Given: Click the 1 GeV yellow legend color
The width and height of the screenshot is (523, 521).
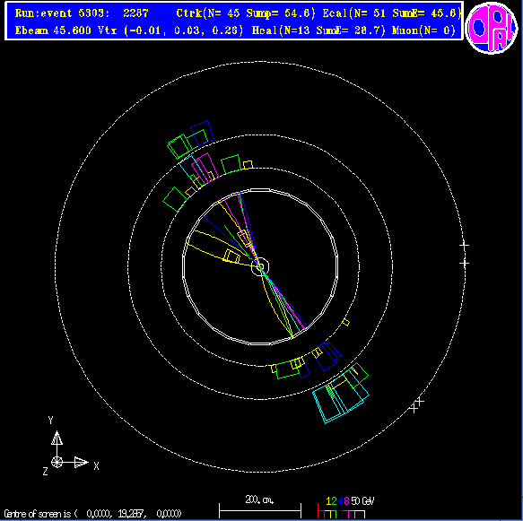Looking at the screenshot, I should tap(329, 501).
